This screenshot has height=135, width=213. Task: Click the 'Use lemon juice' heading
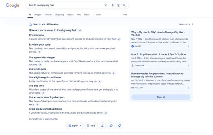click(37, 69)
